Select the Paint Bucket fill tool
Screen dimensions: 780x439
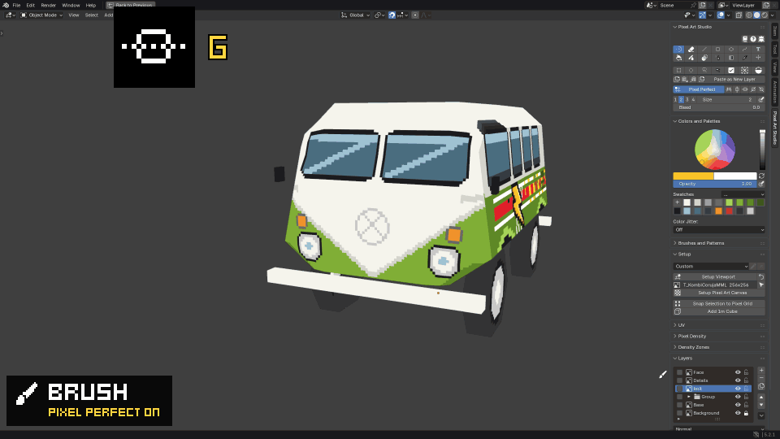pyautogui.click(x=678, y=58)
